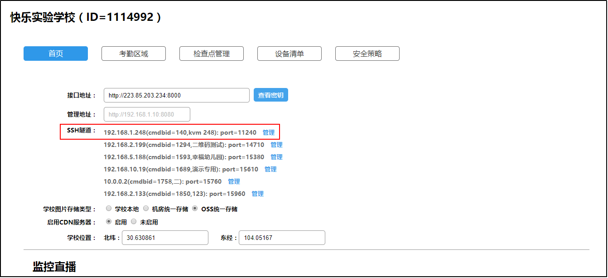Click the 北纬 latitude input field
This screenshot has height=278, width=608.
coord(165,238)
